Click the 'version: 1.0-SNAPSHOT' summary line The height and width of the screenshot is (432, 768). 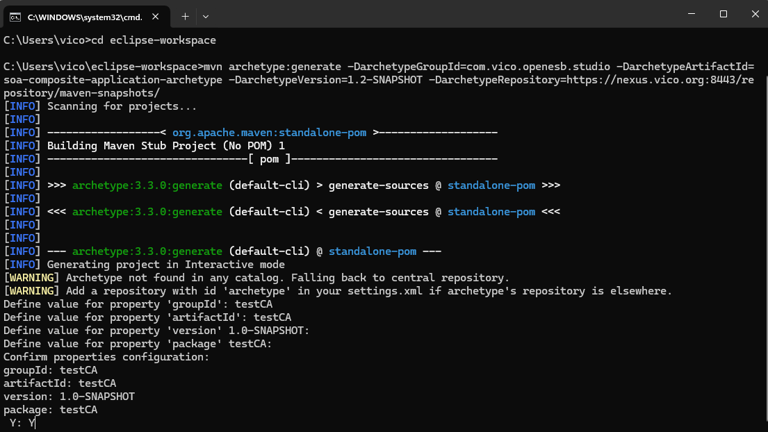69,397
